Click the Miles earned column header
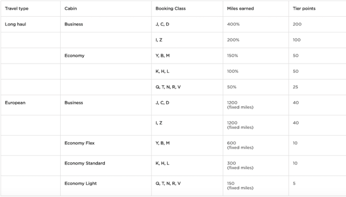Viewport: 346px width, 197px height. (240, 9)
